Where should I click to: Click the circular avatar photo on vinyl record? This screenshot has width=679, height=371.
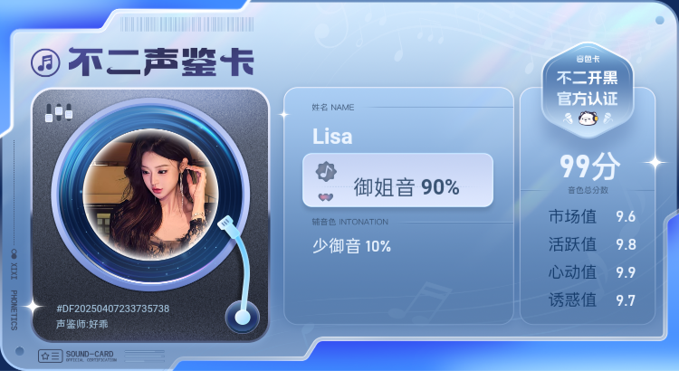[150, 194]
